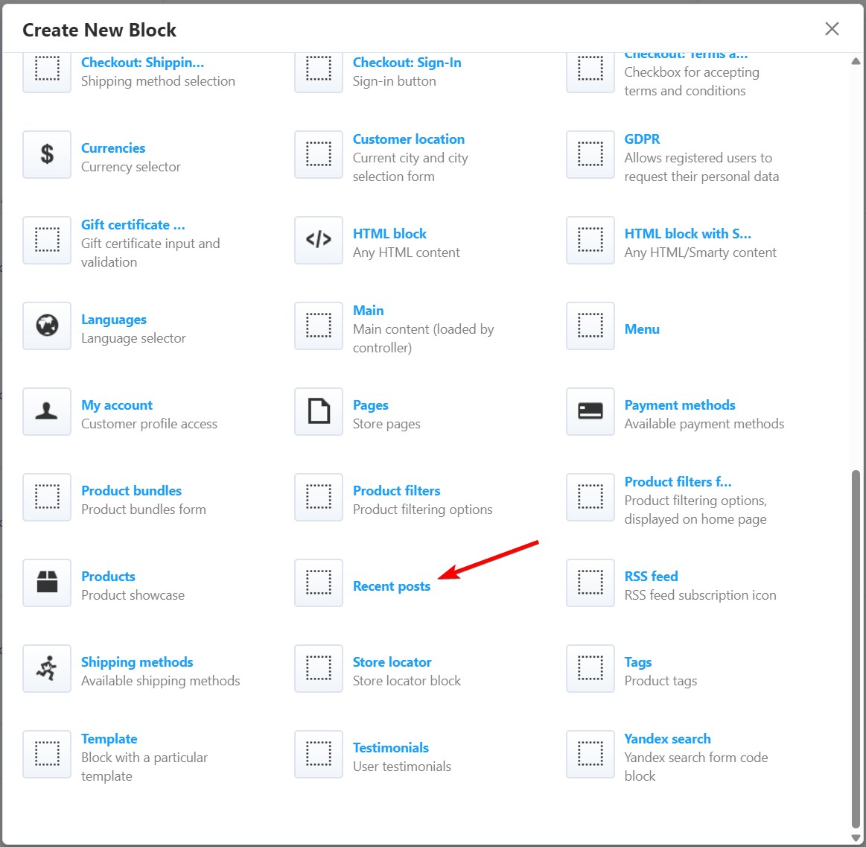Click the Currencies dollar sign icon

(47, 154)
